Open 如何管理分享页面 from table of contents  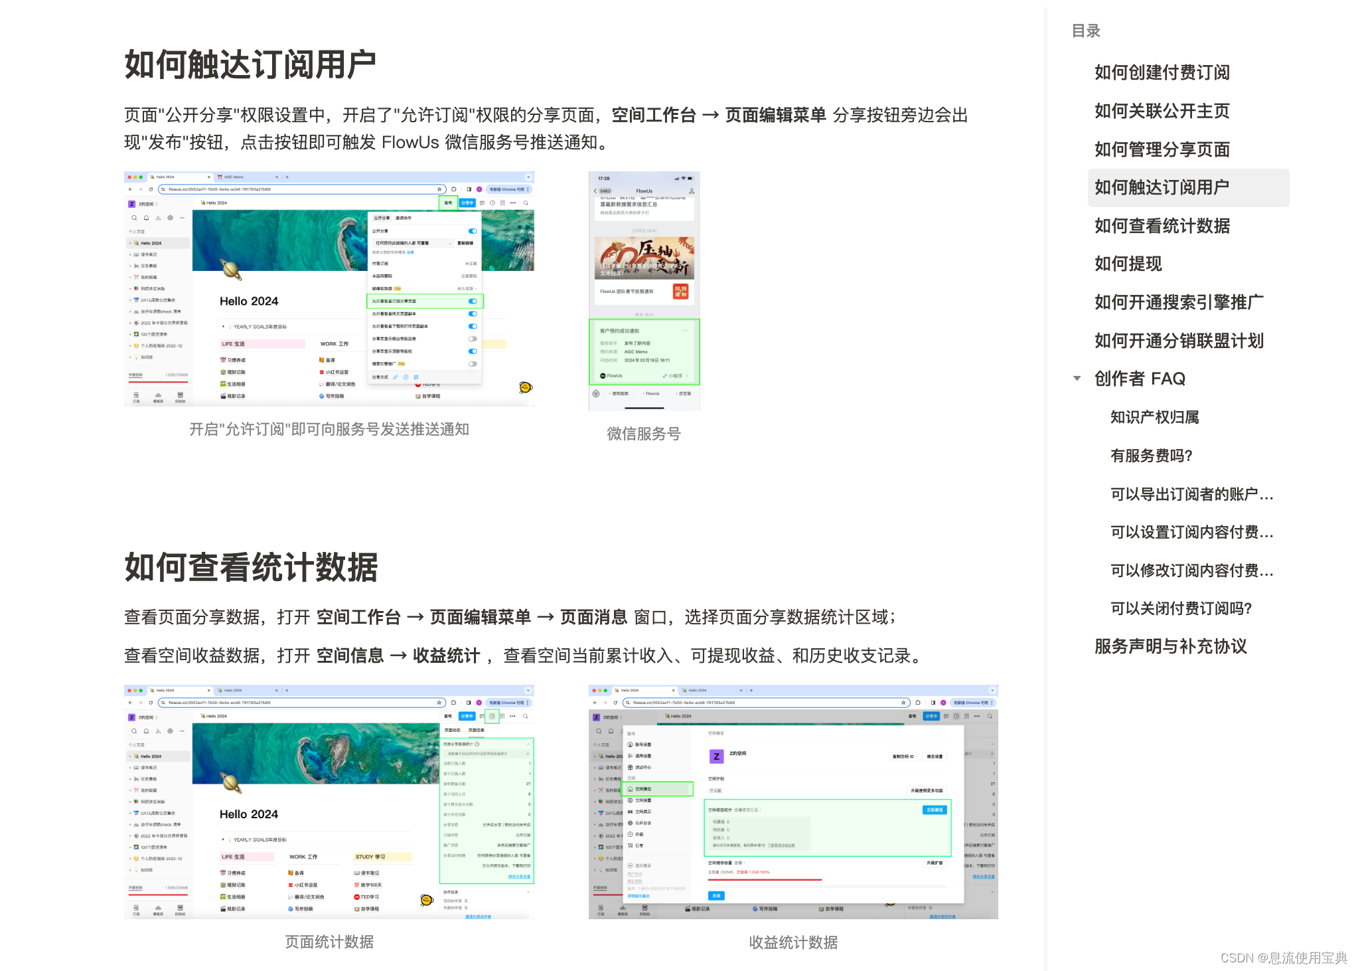click(x=1162, y=149)
